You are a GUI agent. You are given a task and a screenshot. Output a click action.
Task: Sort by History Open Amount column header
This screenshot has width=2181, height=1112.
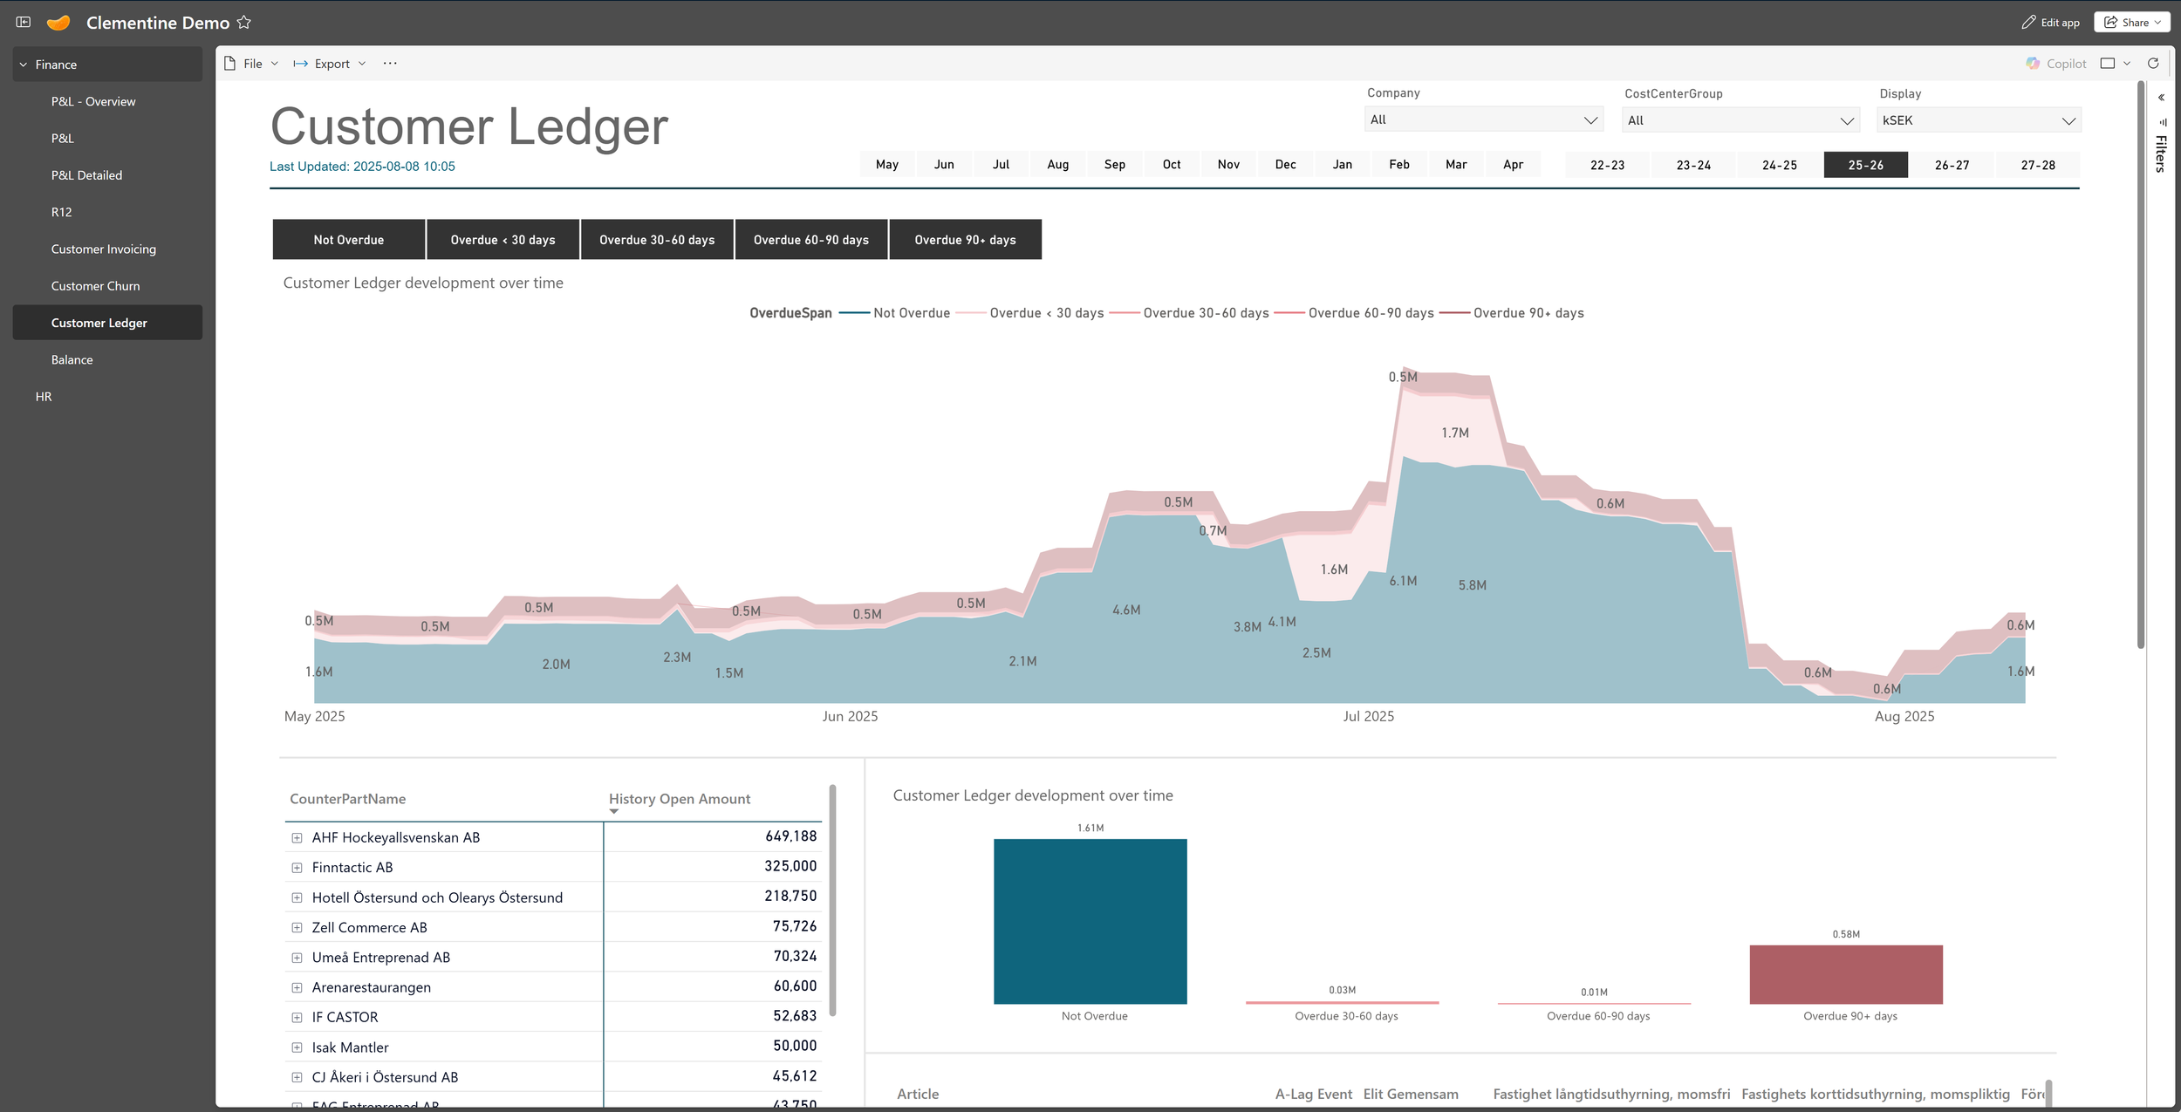[679, 799]
